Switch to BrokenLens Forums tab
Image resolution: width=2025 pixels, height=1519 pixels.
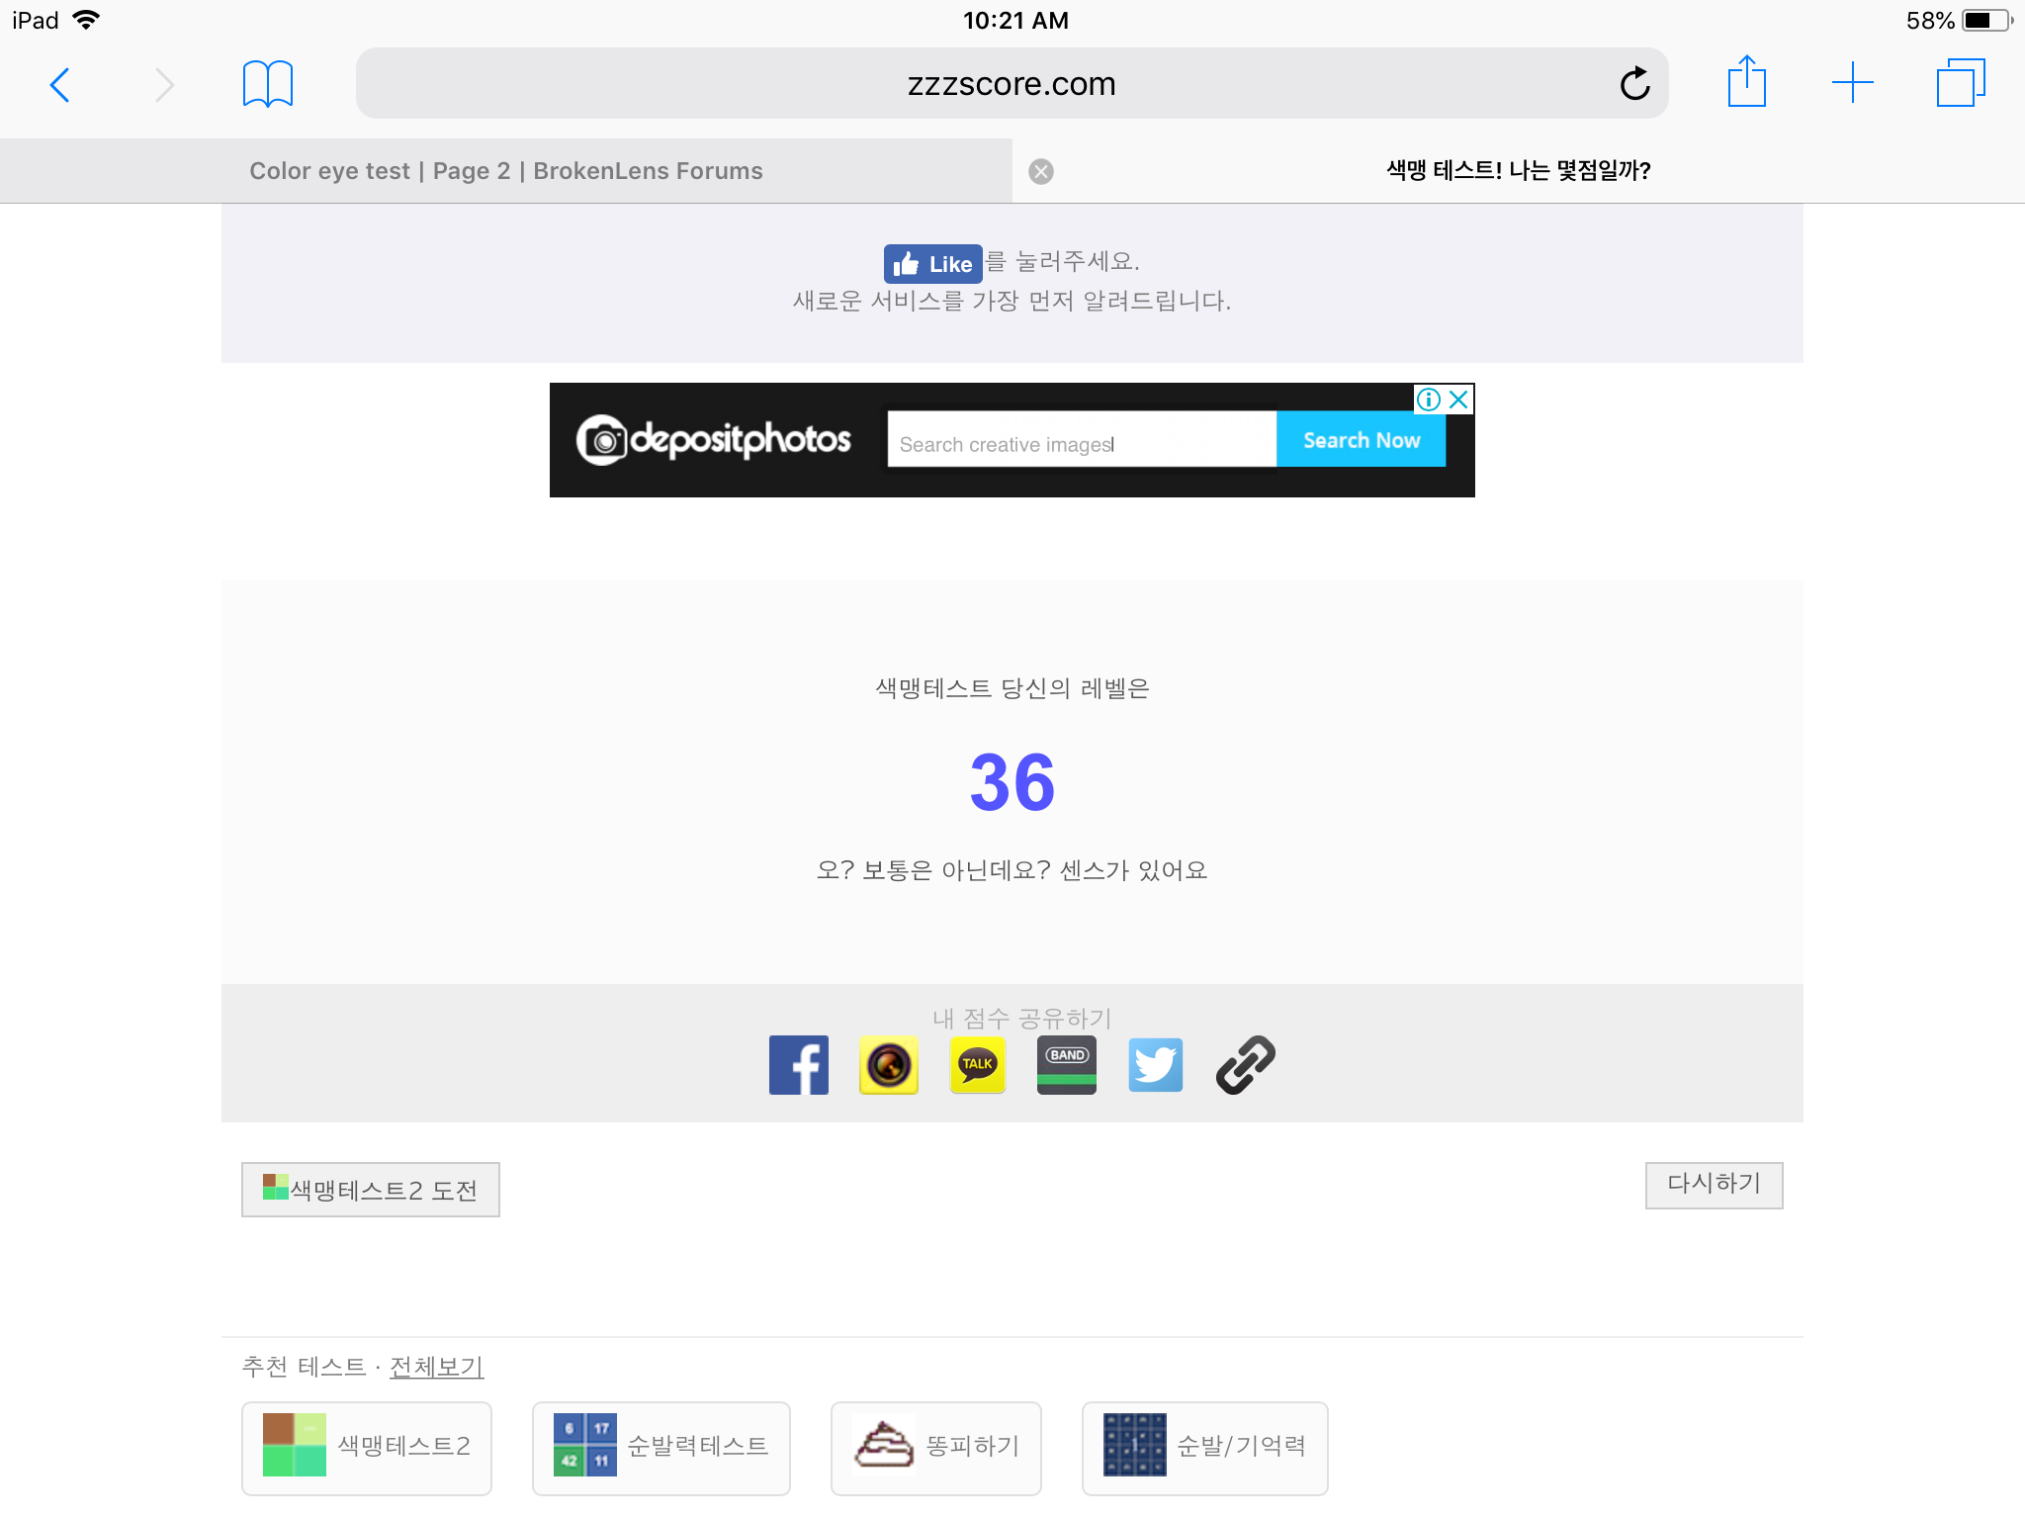coord(506,171)
